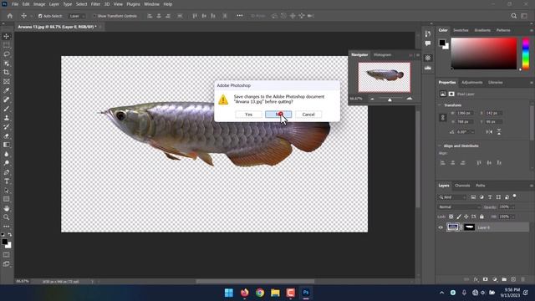Select the History Brush tool

7,127
